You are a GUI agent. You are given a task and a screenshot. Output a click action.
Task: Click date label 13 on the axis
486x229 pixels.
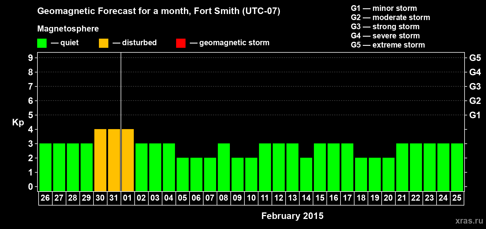click(292, 198)
